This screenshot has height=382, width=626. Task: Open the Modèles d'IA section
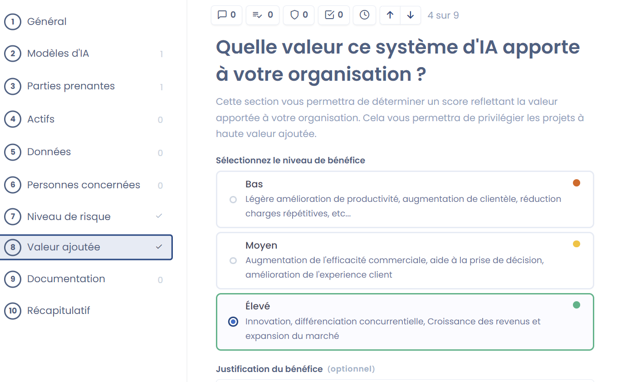(x=58, y=54)
